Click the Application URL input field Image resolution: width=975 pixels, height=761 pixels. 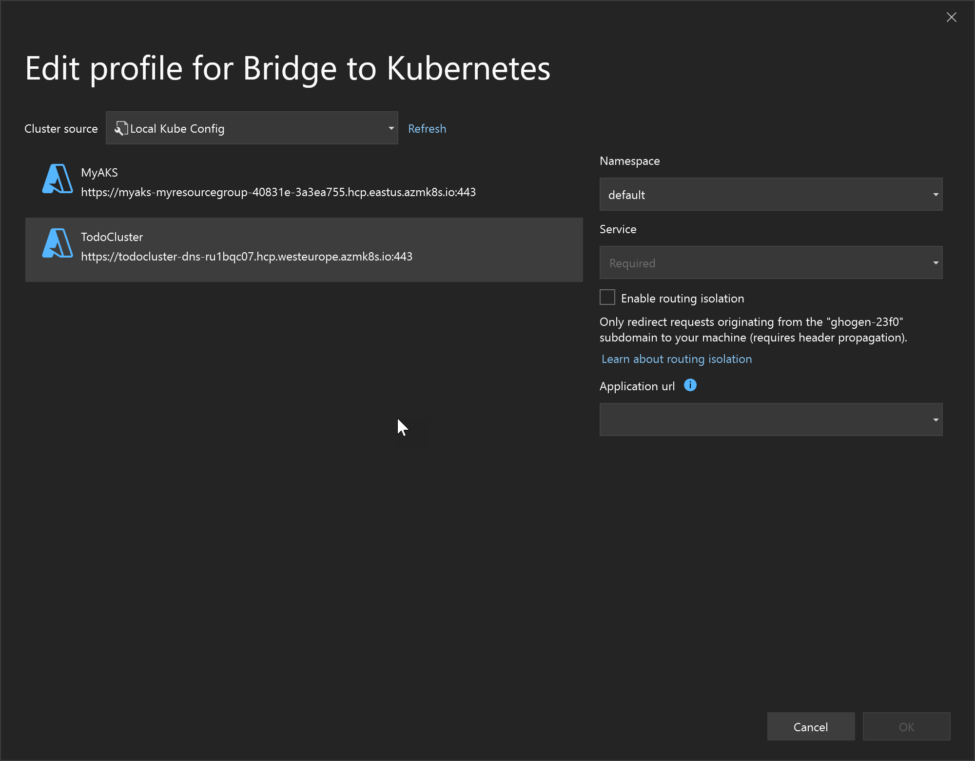pos(771,420)
